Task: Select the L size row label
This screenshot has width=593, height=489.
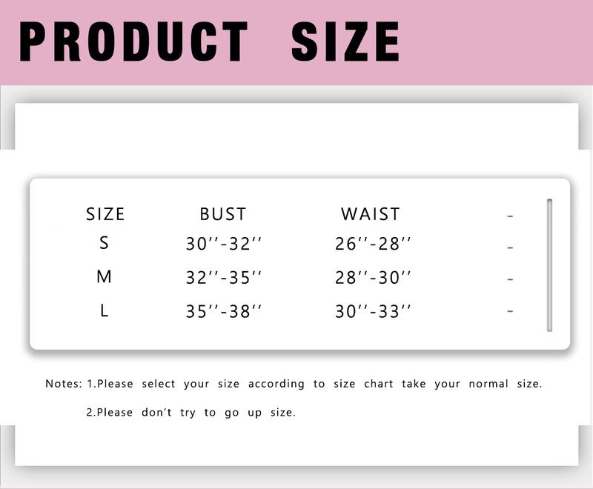Action: [x=105, y=310]
